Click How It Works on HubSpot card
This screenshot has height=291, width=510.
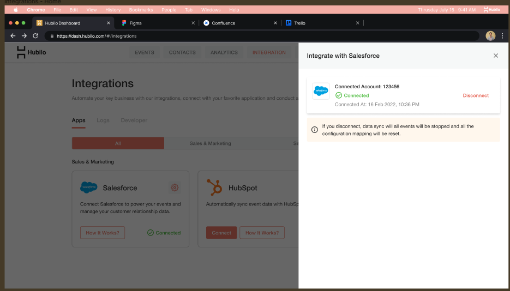pyautogui.click(x=262, y=233)
